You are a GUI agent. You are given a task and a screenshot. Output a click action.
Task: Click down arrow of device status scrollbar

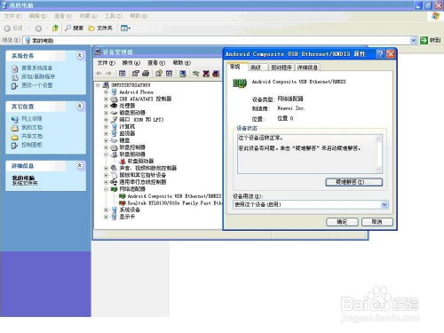point(378,169)
